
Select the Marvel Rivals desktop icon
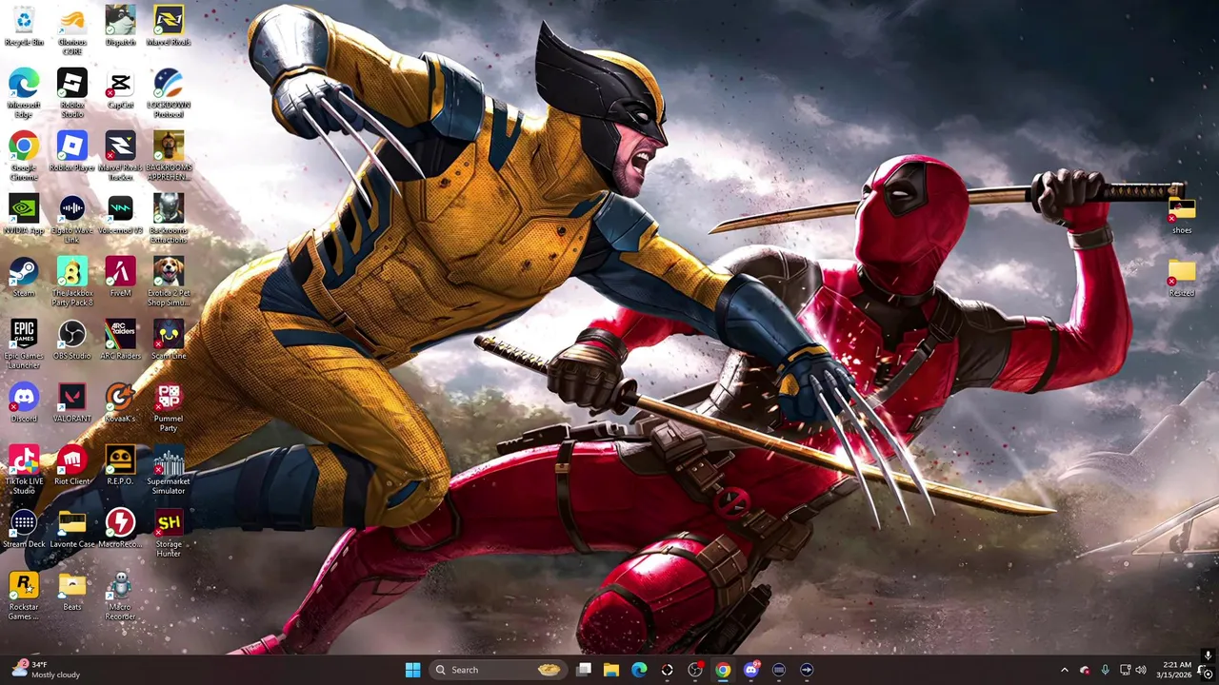coord(169,26)
